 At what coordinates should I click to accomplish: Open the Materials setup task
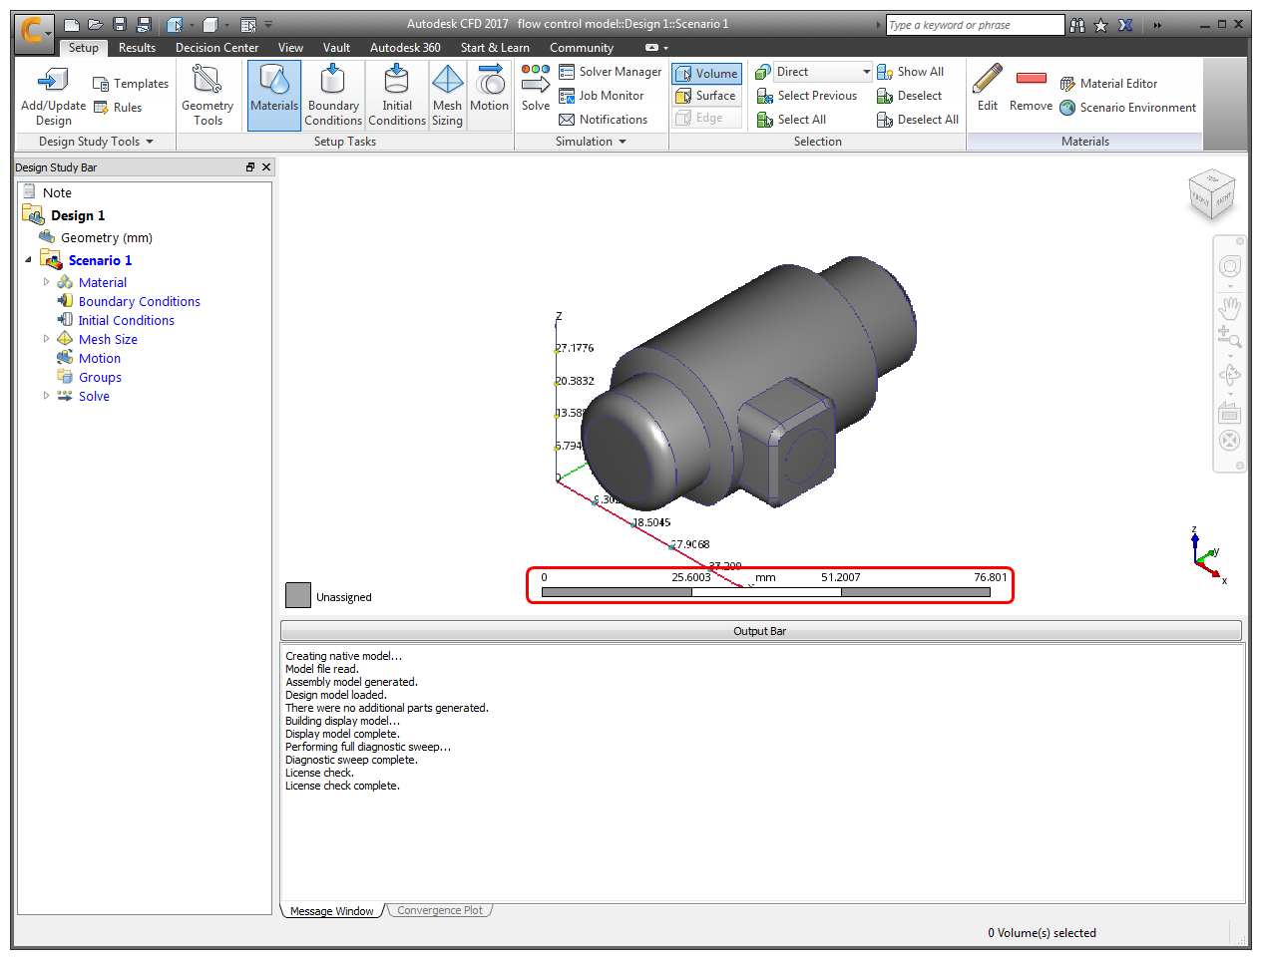[273, 95]
